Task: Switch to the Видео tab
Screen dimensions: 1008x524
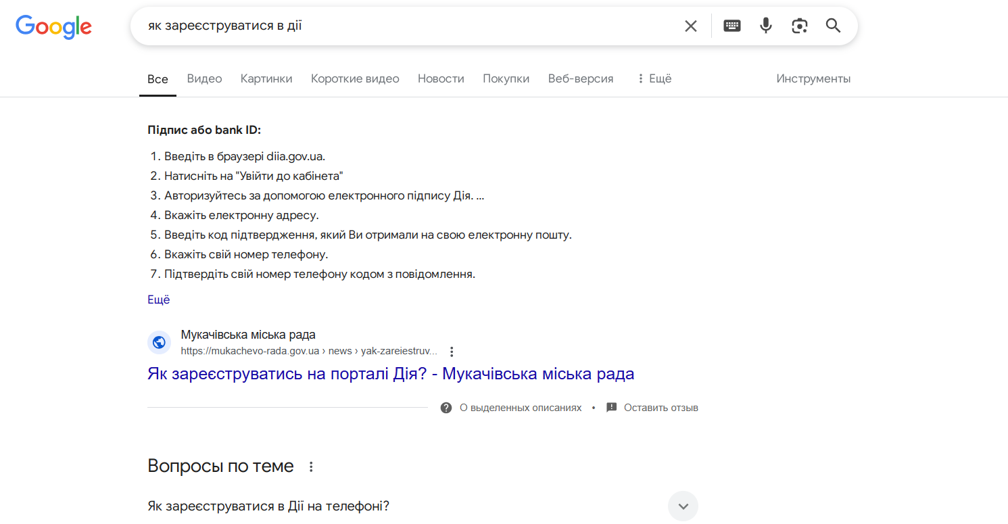Action: tap(204, 78)
